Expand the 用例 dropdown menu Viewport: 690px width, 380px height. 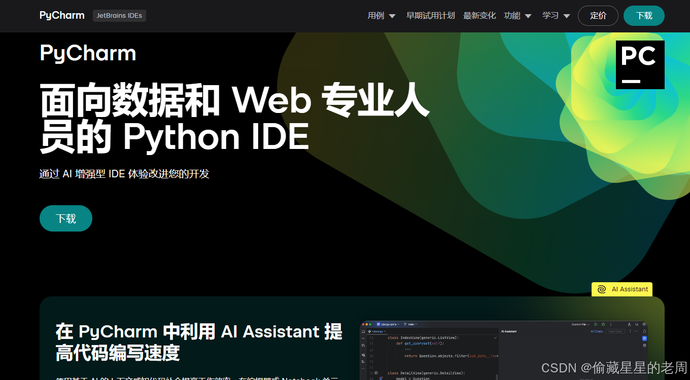point(382,16)
